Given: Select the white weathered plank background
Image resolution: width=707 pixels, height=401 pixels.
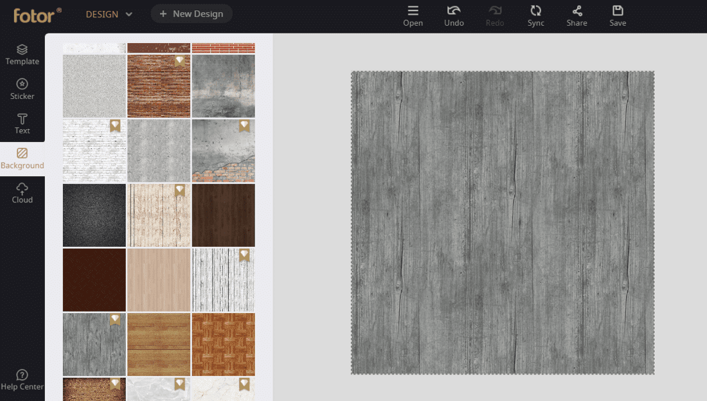Looking at the screenshot, I should click(x=224, y=280).
